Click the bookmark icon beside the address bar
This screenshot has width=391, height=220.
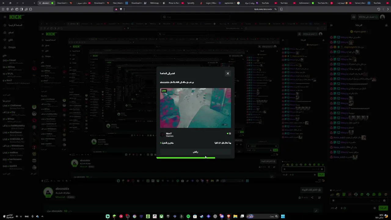pos(281,9)
